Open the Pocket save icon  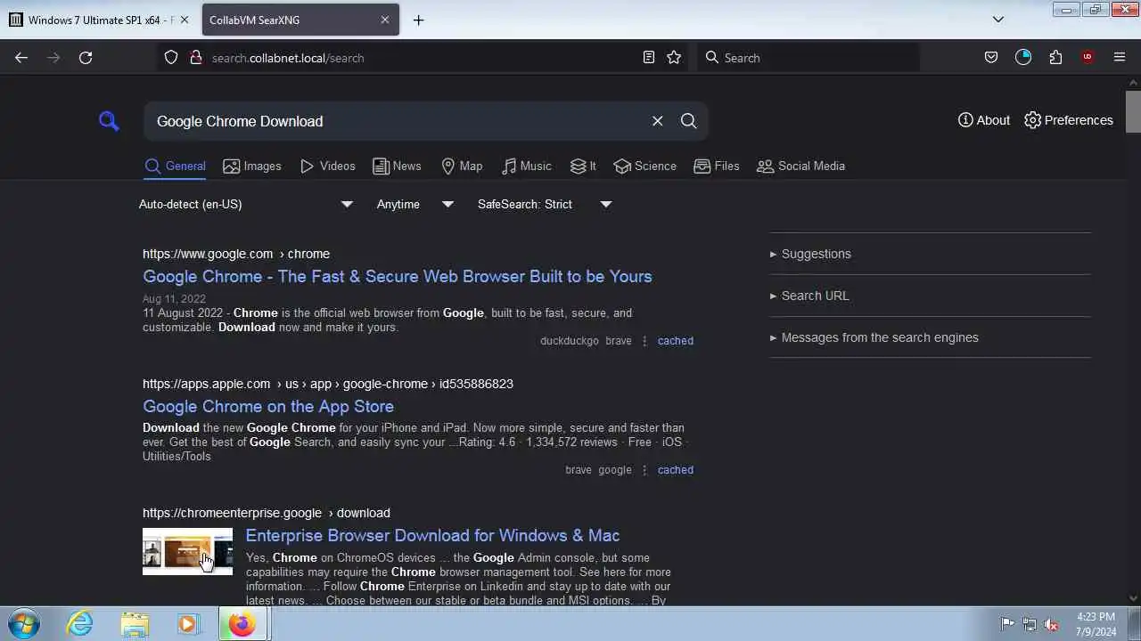[991, 57]
